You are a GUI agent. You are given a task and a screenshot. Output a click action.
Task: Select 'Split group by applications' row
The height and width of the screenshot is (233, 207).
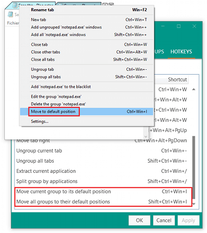[102, 181]
